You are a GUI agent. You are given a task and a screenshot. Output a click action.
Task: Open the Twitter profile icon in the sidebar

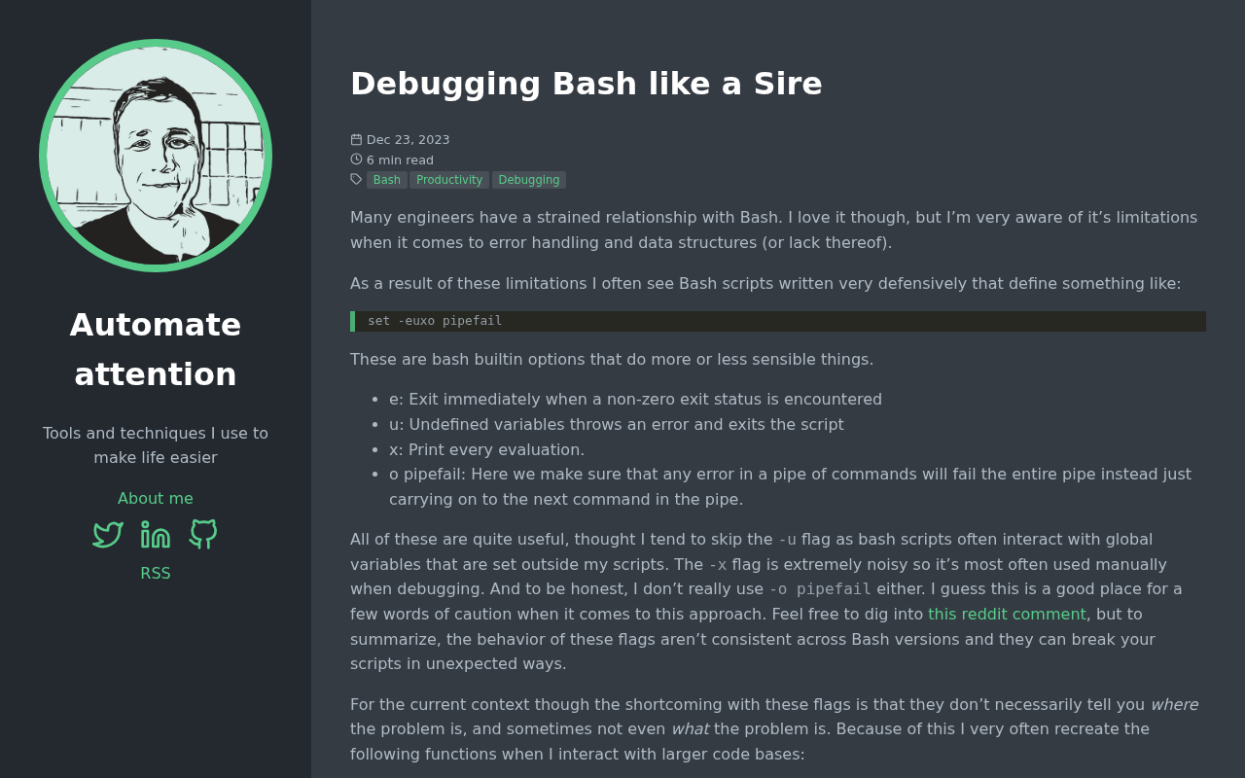(107, 533)
